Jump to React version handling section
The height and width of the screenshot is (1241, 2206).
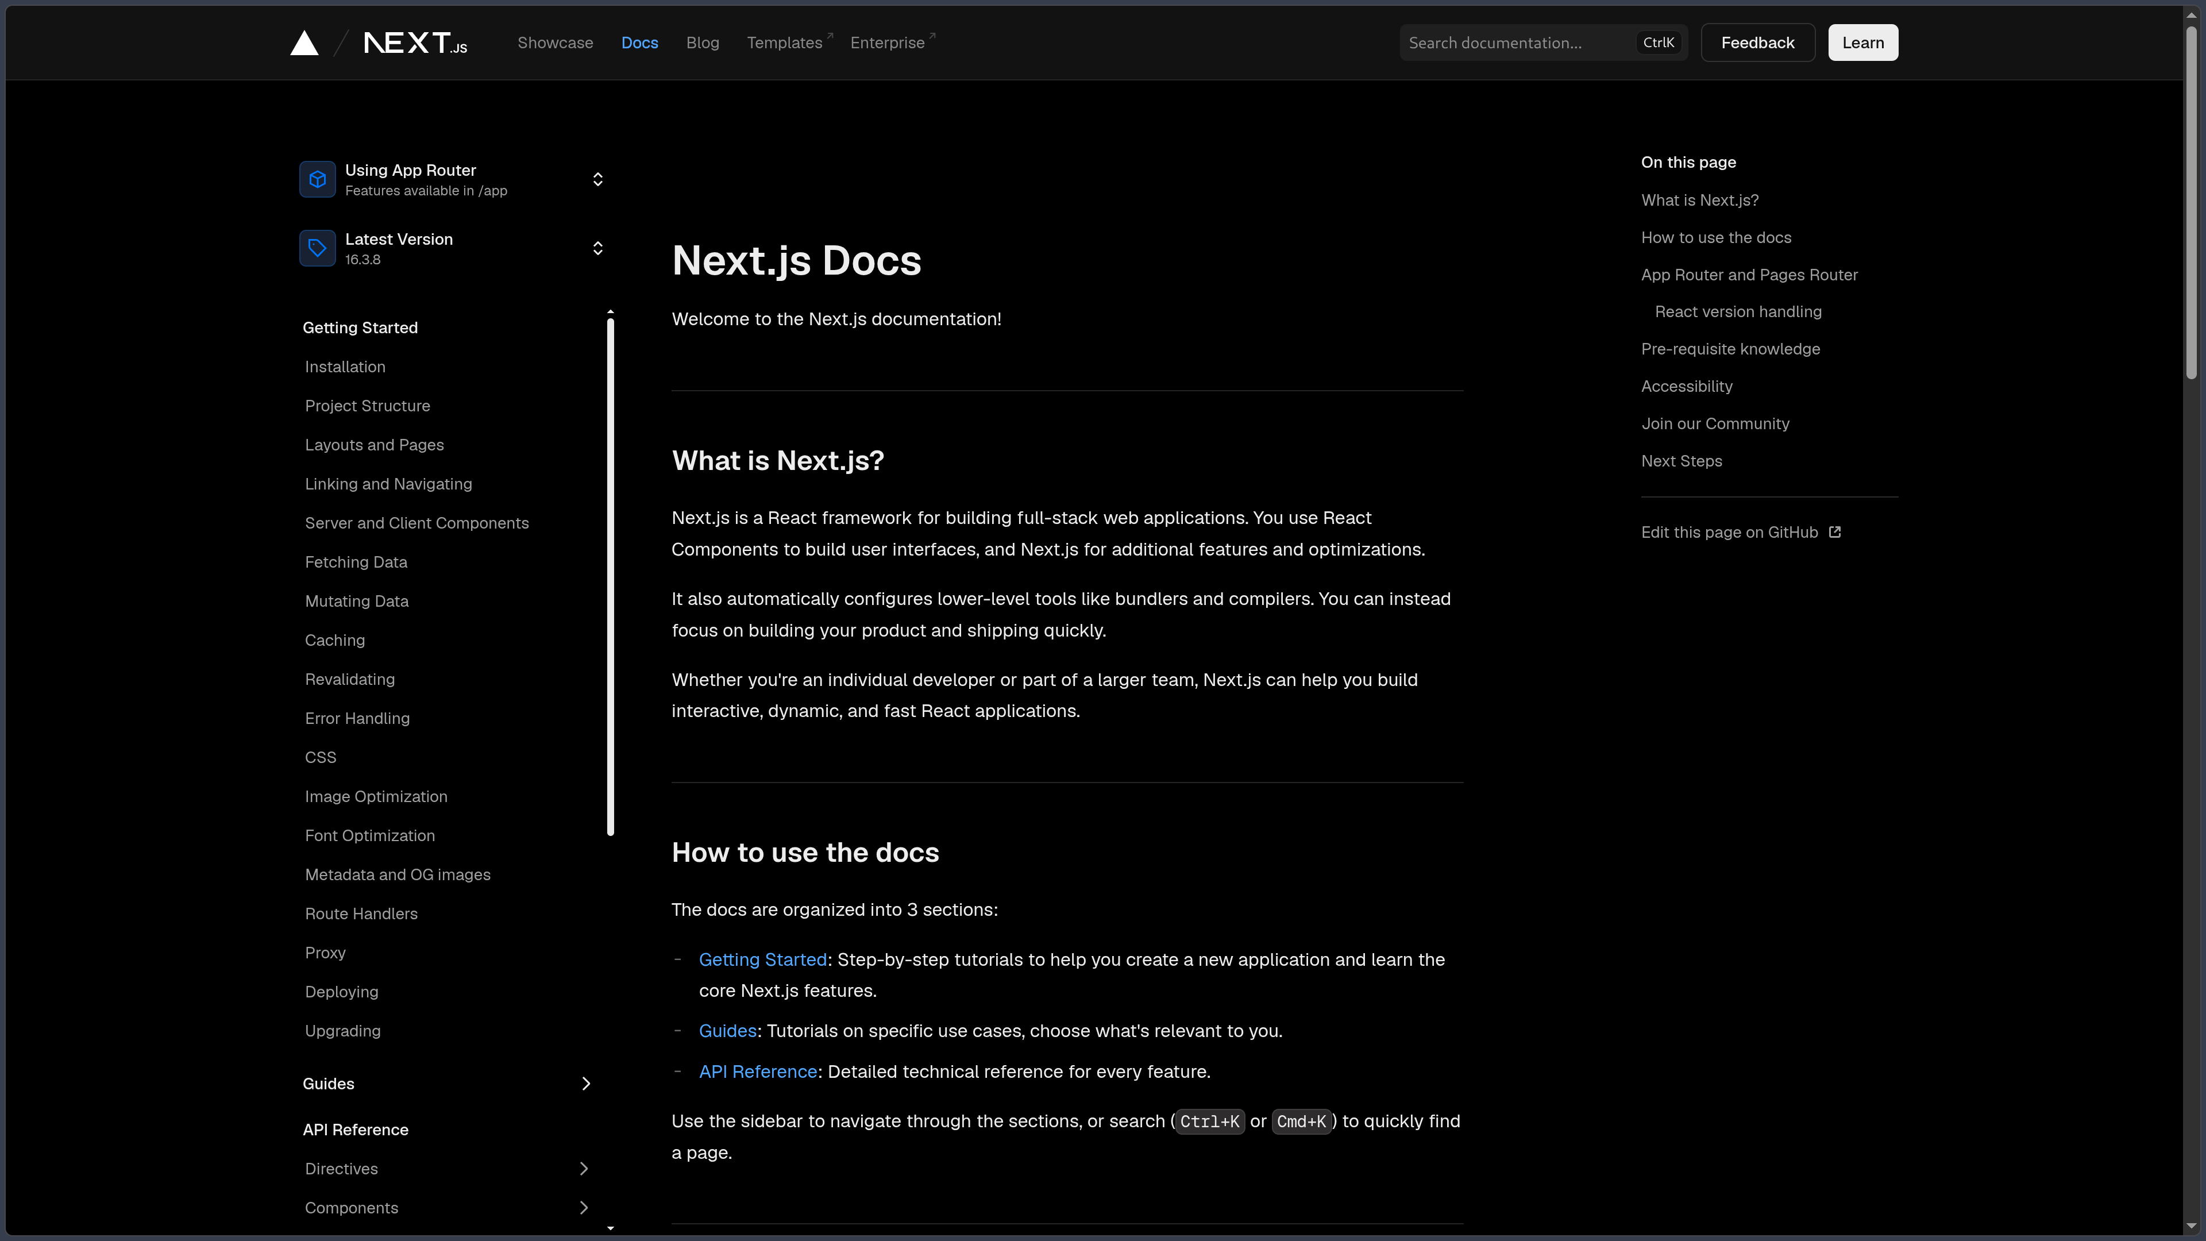1738,311
